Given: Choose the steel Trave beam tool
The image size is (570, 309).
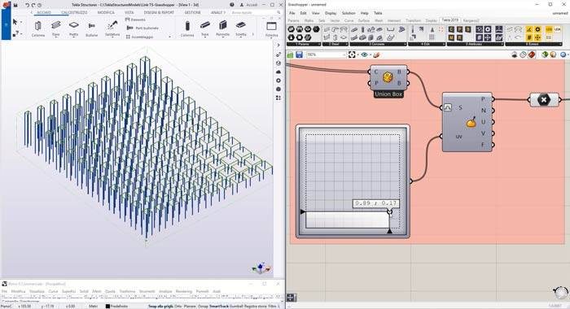Looking at the screenshot, I should pos(55,28).
